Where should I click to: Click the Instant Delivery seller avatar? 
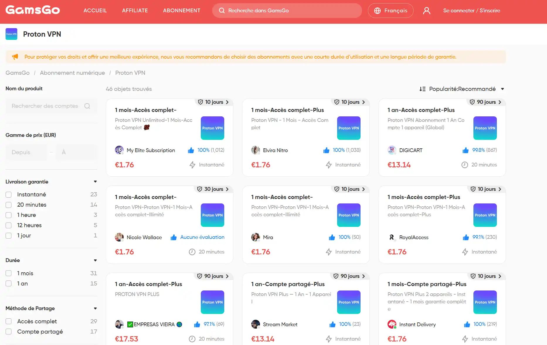(x=392, y=324)
